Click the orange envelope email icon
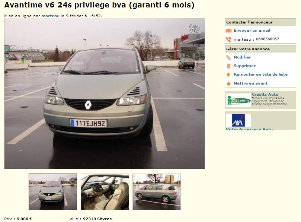 point(228,31)
